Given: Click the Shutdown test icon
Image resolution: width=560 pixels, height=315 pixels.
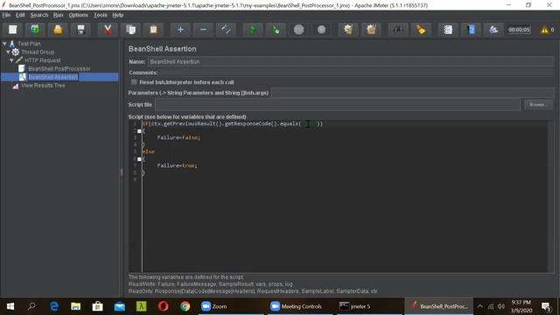Looking at the screenshot, I should (321, 30).
